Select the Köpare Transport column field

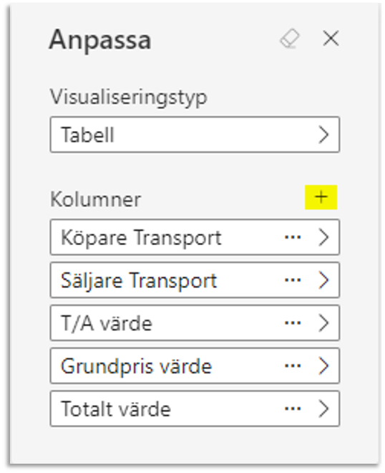pos(195,237)
